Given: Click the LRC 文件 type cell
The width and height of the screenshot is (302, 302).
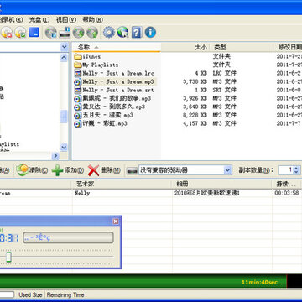Looking at the screenshot, I should [225, 73].
